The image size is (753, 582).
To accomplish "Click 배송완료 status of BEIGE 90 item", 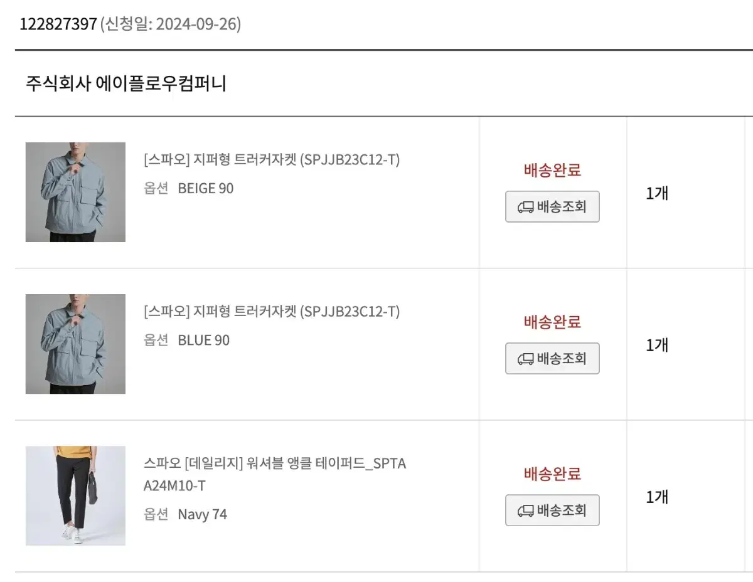I will click(x=553, y=170).
